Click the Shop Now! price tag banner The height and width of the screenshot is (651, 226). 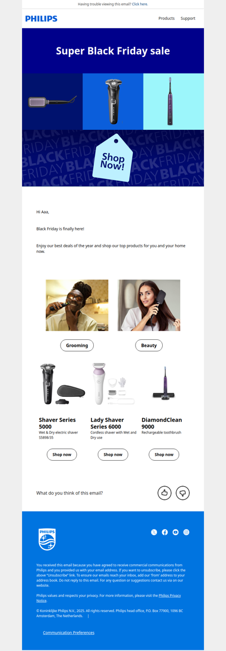[113, 158]
